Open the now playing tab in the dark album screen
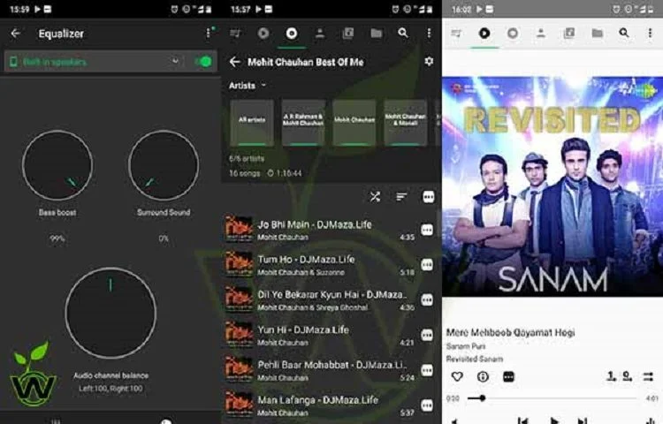Screen dimensions: 663x424 pos(263,34)
